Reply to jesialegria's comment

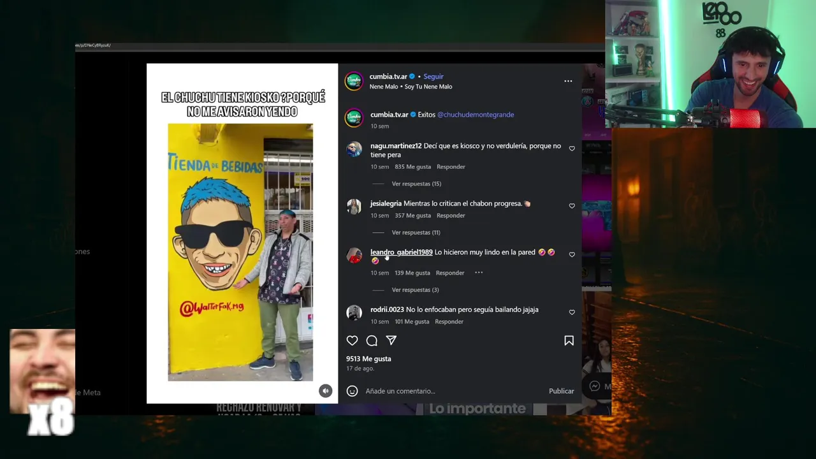(451, 215)
